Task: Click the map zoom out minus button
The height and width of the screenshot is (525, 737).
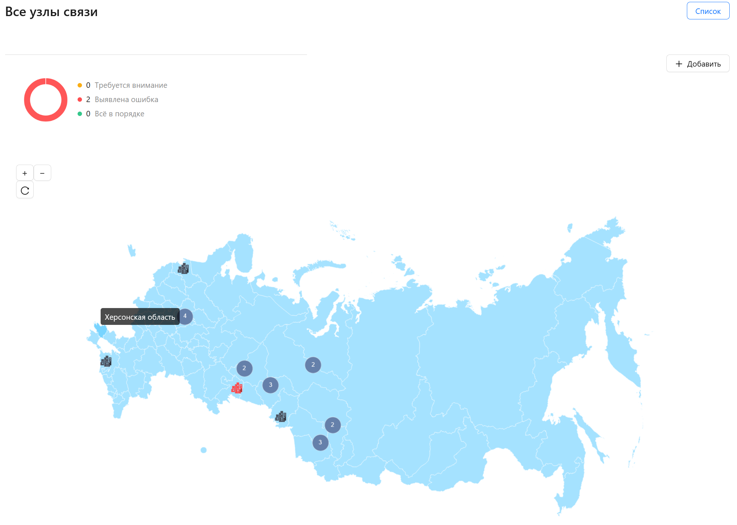Action: [42, 173]
